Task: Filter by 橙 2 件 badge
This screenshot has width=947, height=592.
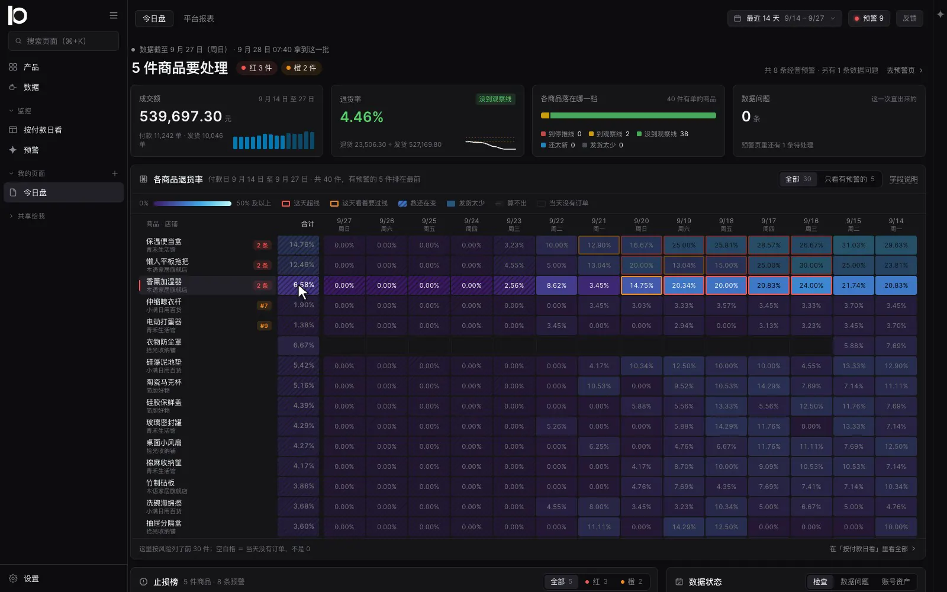Action: (x=301, y=68)
